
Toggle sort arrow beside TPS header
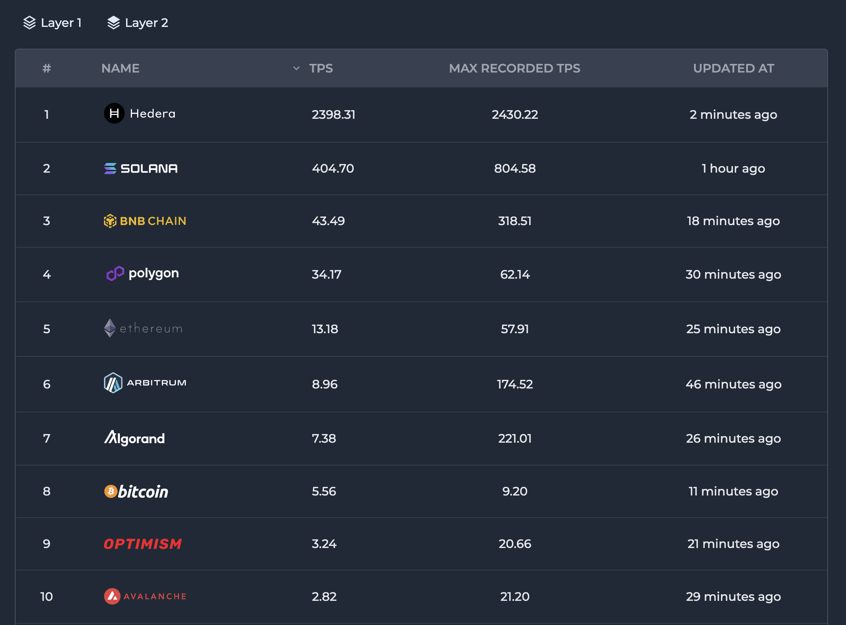click(x=296, y=68)
